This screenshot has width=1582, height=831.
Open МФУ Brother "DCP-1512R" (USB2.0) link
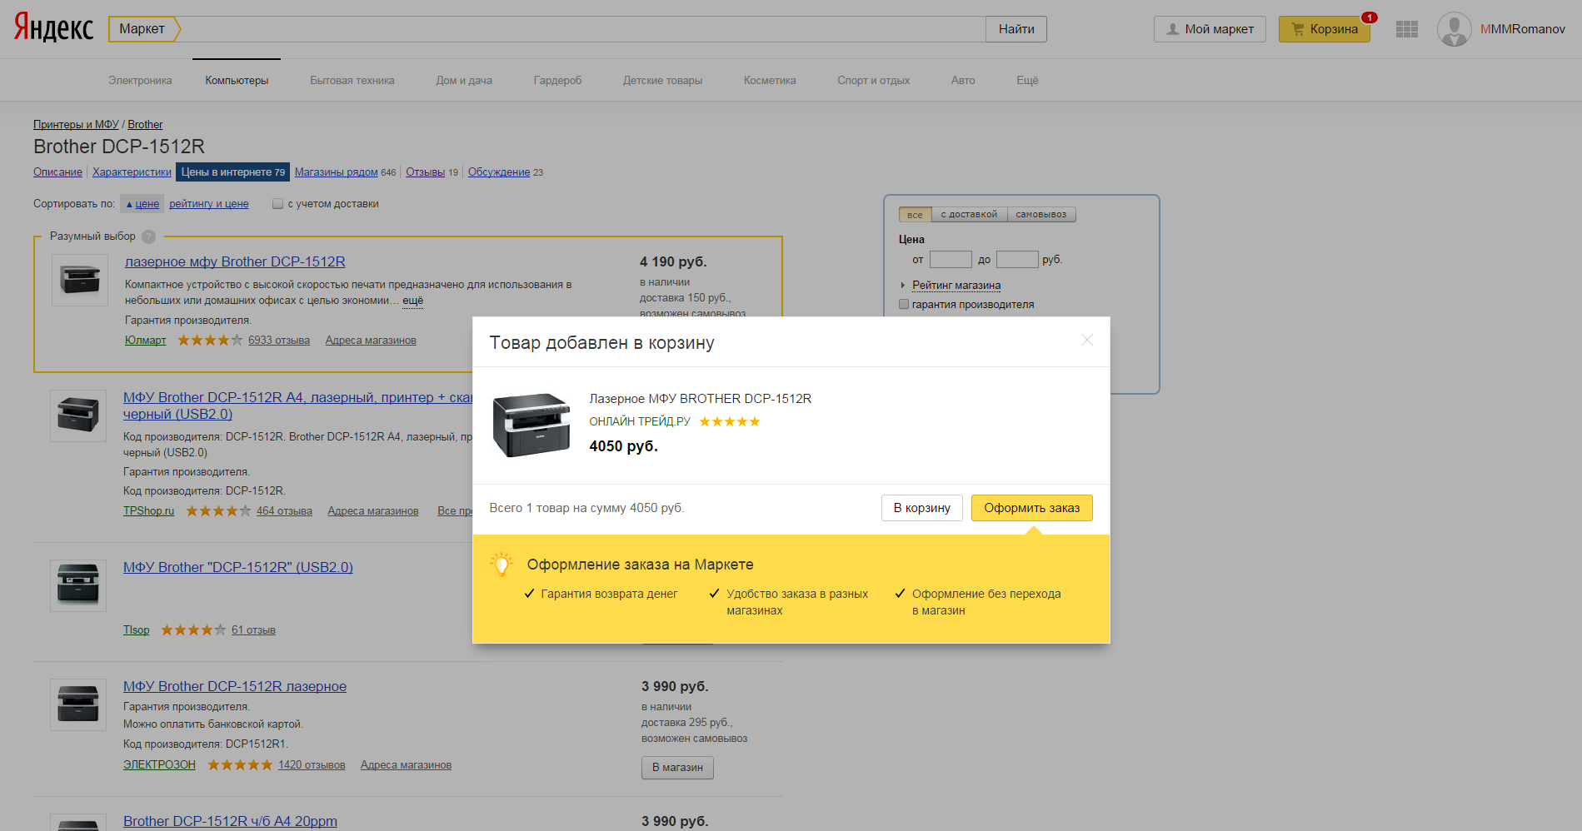[x=238, y=568]
